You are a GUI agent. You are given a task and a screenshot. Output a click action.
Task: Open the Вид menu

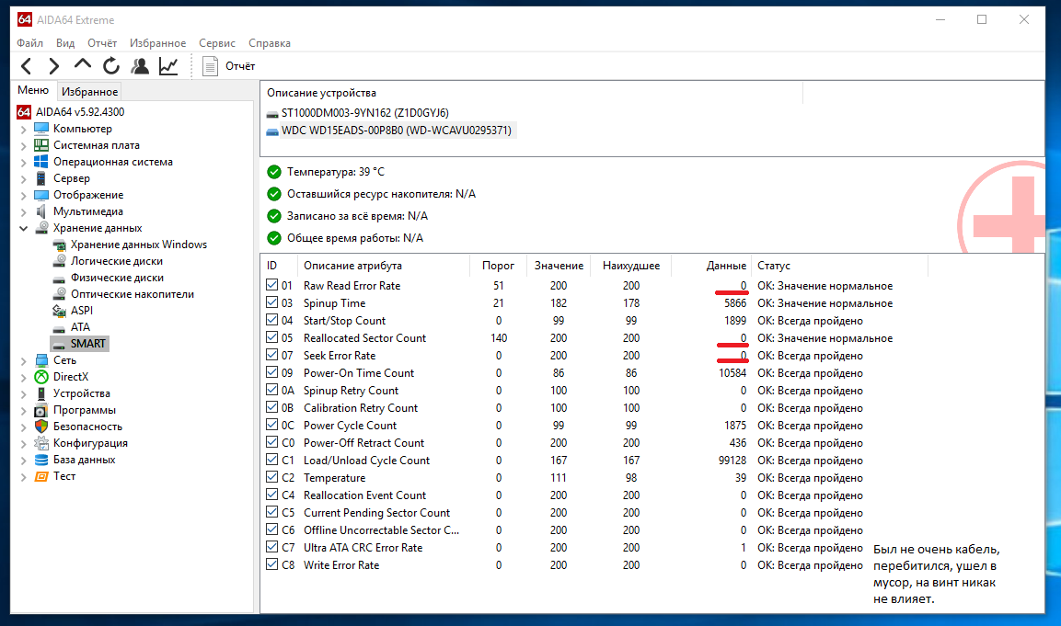(x=65, y=43)
